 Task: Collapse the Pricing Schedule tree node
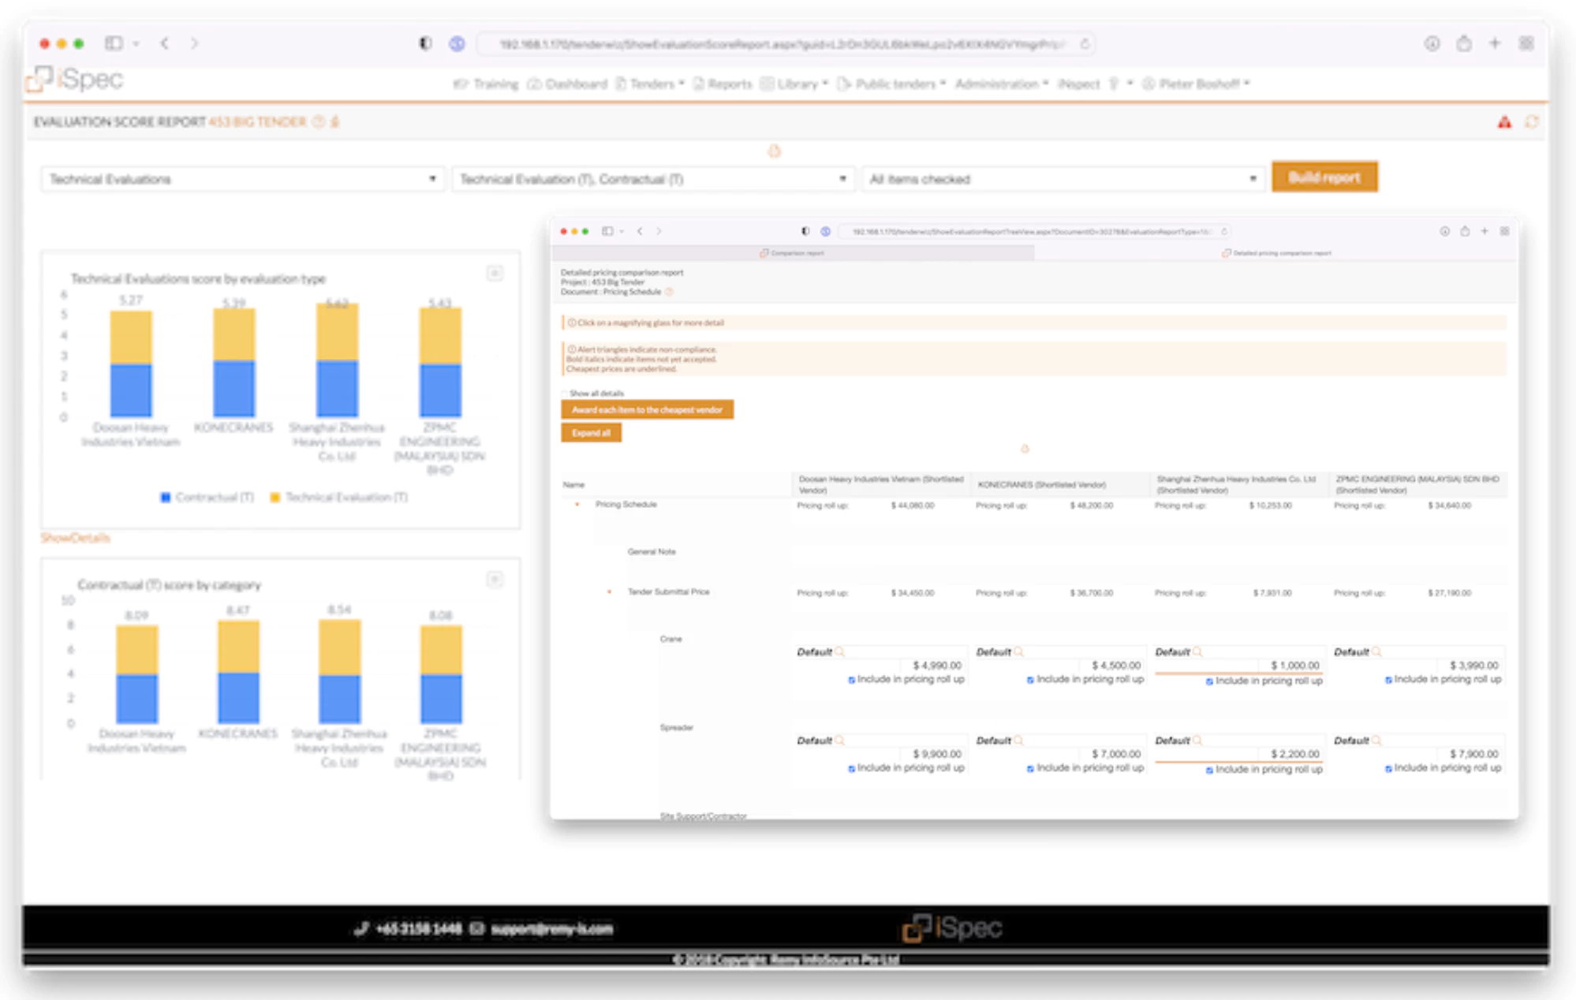(x=577, y=504)
